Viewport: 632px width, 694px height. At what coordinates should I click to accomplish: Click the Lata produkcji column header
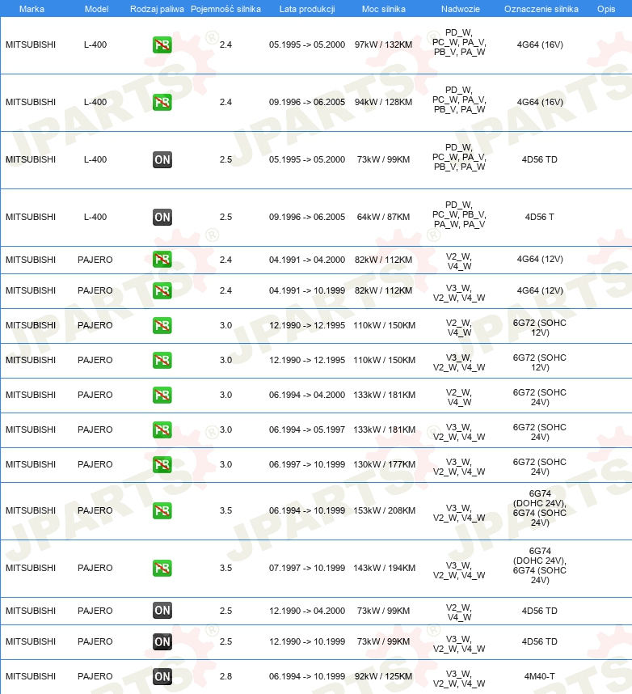tap(307, 9)
